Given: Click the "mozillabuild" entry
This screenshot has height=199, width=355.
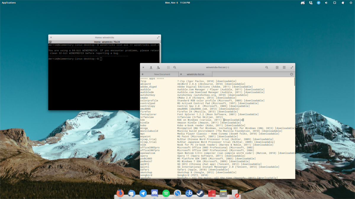Looking at the screenshot, I should (149, 131).
